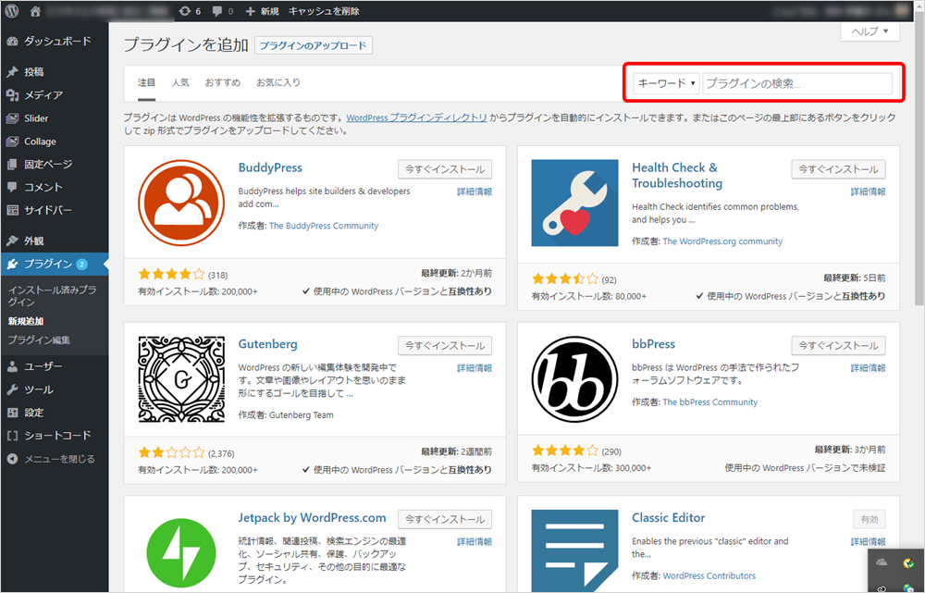This screenshot has height=593, width=925.
Task: Switch to the 注目 tab
Action: [146, 82]
